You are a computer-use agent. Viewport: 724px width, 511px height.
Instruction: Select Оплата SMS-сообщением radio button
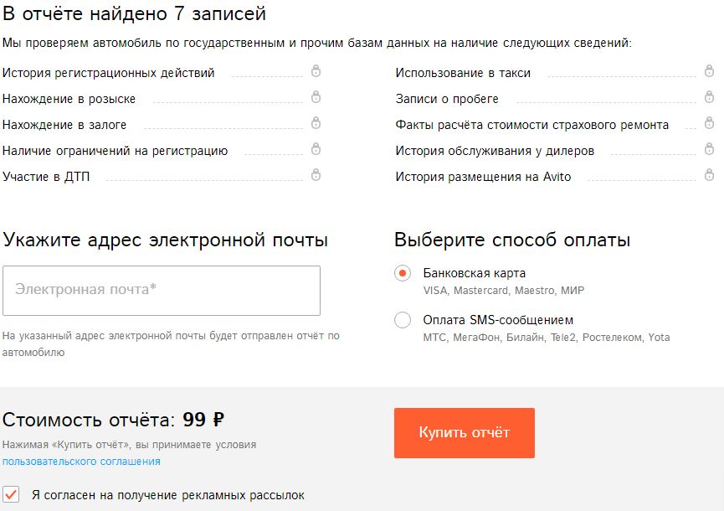click(403, 320)
